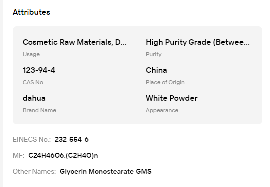
Task: Select the molecular formula C24H46O6.(C2H4O)n
Action: coord(63,155)
